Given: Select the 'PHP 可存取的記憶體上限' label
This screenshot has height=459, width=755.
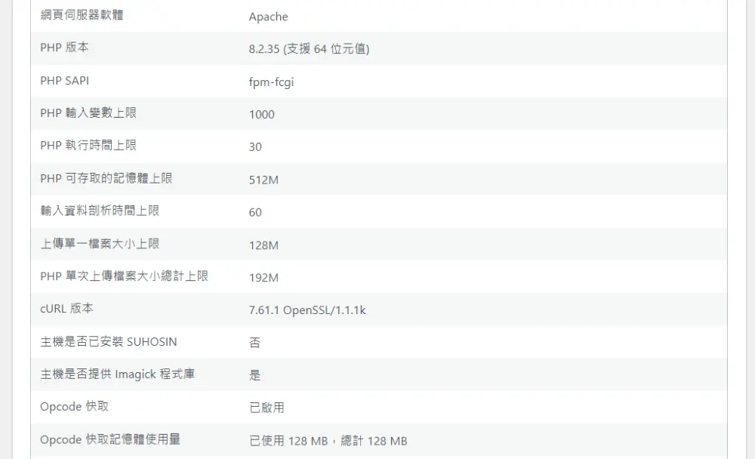Looking at the screenshot, I should [106, 178].
